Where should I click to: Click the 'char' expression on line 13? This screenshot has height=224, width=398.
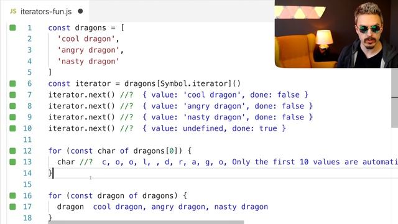click(x=66, y=162)
